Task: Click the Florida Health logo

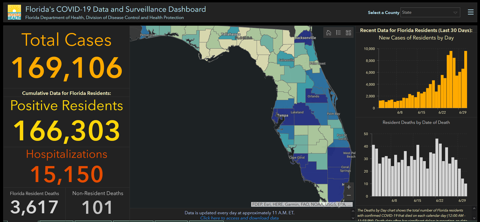Action: pos(14,12)
